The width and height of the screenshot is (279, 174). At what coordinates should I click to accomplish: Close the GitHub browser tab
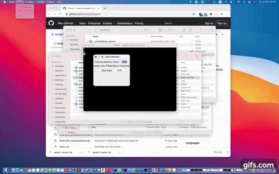click(98, 8)
